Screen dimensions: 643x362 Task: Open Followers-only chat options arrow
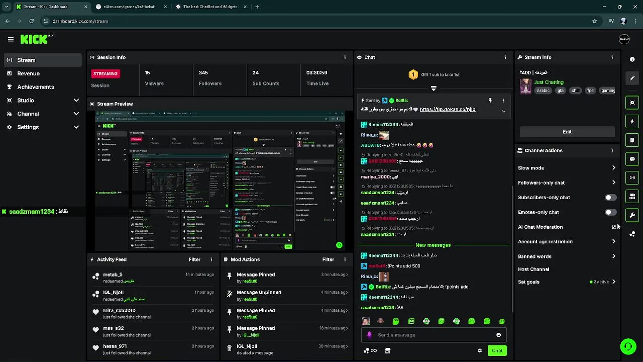click(613, 183)
